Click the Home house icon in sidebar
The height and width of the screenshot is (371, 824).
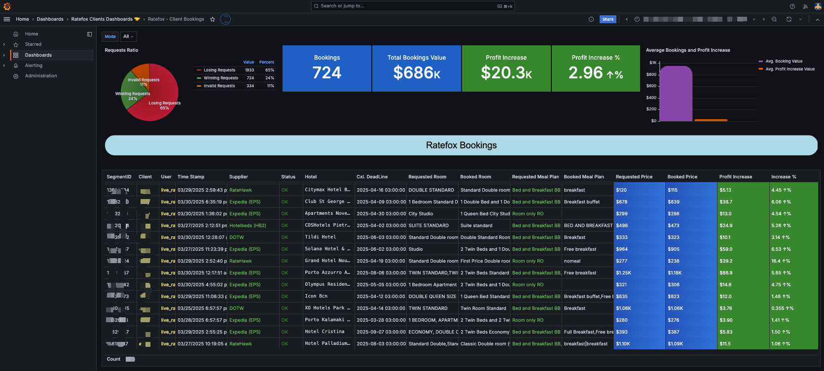pyautogui.click(x=16, y=34)
